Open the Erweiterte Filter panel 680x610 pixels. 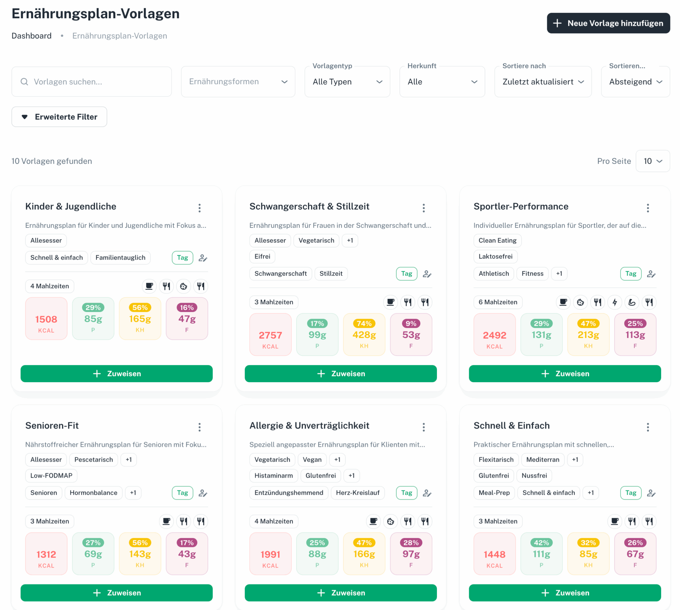(x=59, y=117)
